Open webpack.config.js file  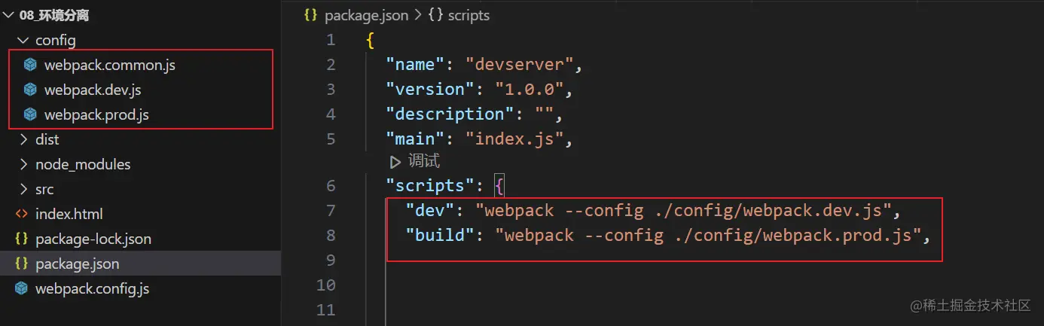pos(93,288)
